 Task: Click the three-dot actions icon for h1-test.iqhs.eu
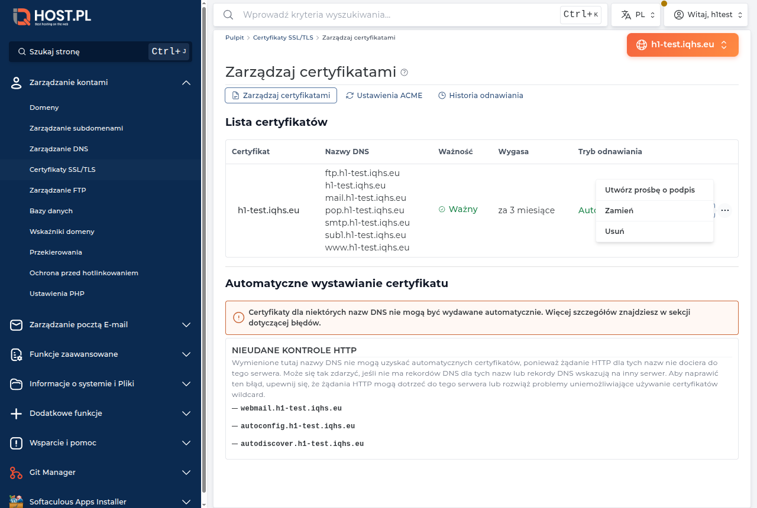click(x=725, y=210)
